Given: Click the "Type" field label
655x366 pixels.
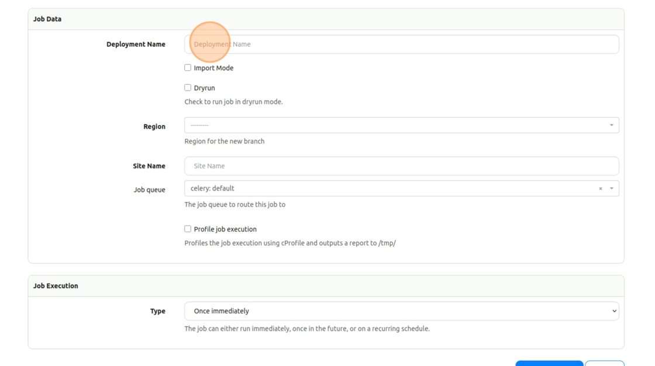Looking at the screenshot, I should (x=157, y=312).
